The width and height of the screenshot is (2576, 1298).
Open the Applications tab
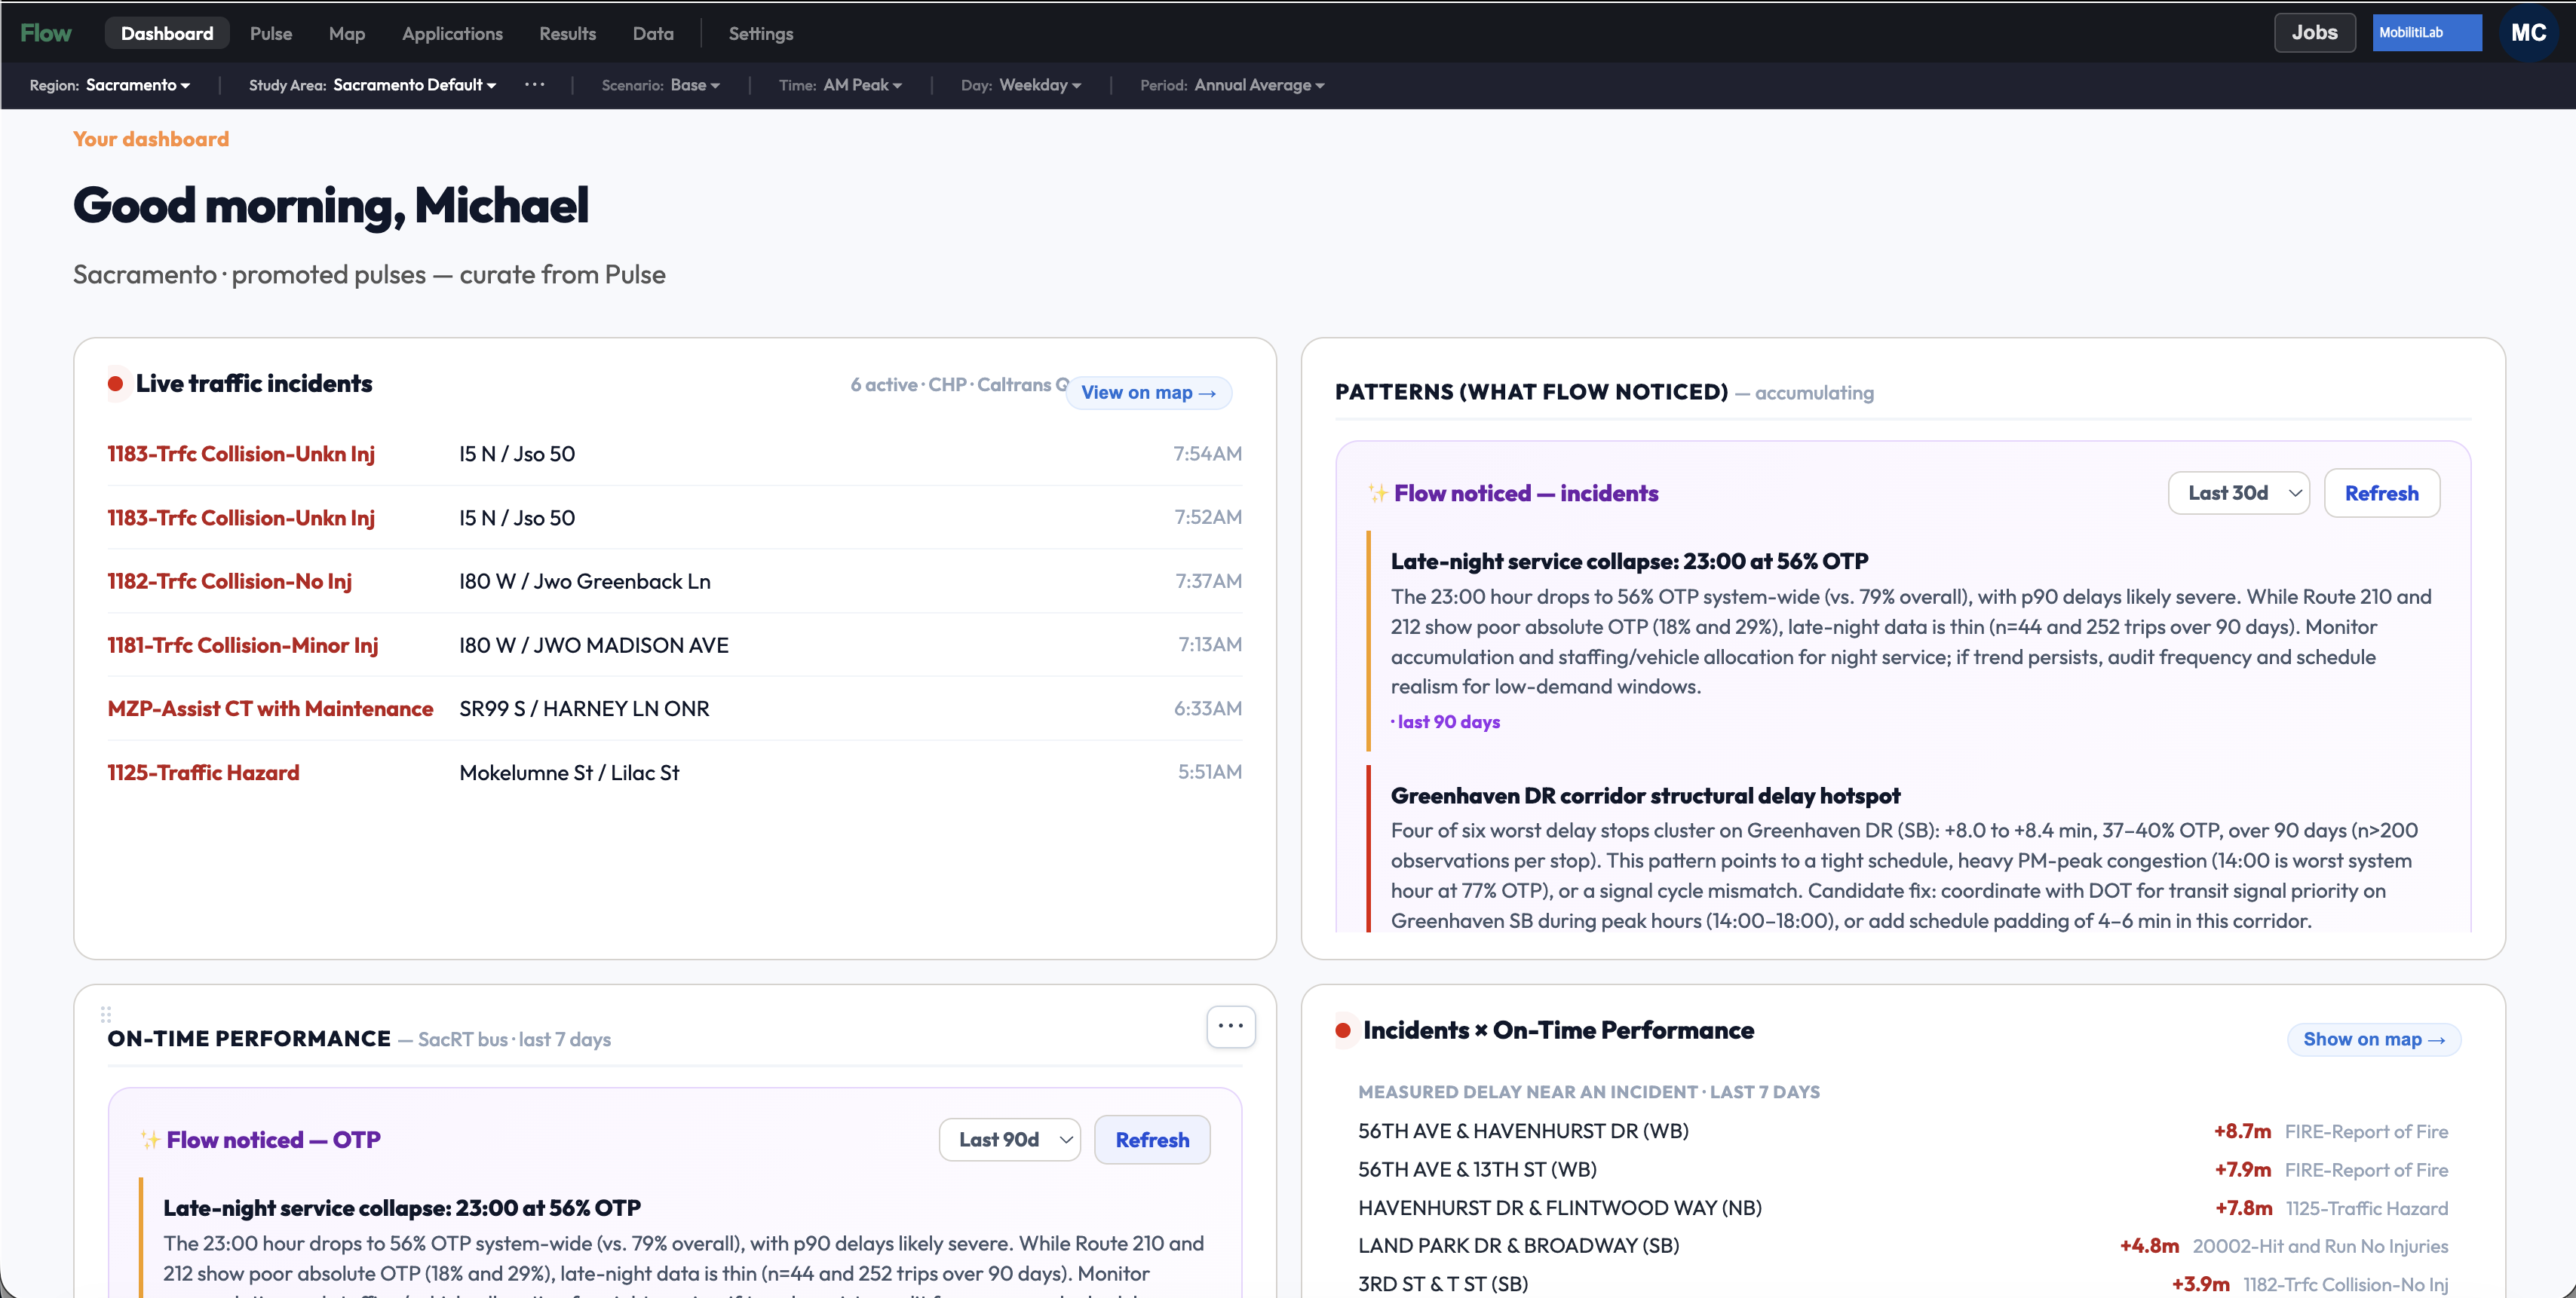click(x=452, y=33)
